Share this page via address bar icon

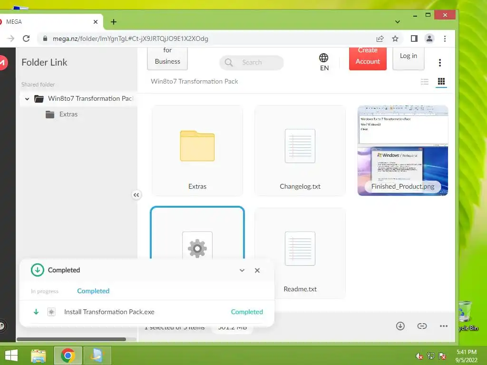point(380,38)
